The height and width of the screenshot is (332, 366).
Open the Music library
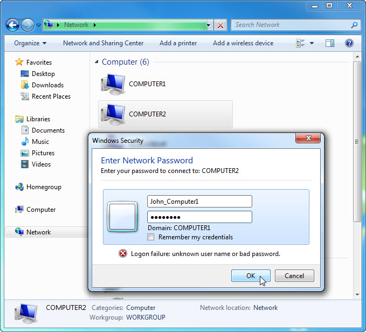(x=40, y=142)
